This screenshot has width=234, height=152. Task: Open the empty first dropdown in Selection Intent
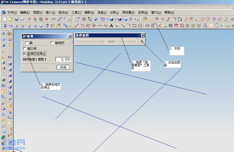pyautogui.click(x=90, y=41)
